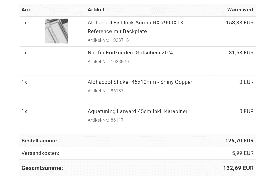The image size is (275, 178).
Task: Click the -31,68 EUR discount value
Action: [240, 53]
